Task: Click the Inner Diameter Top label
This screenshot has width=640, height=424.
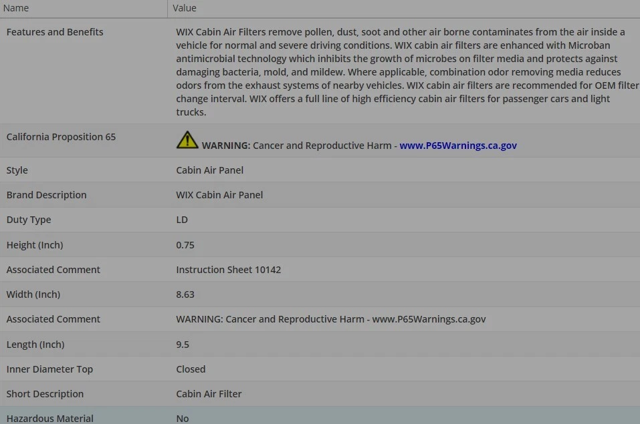Action: point(49,369)
